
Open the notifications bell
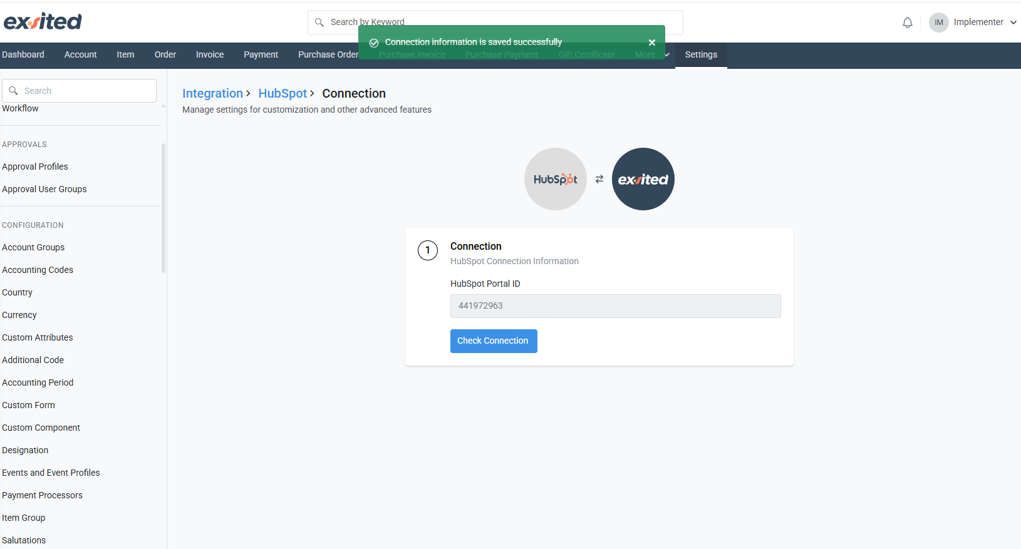click(908, 23)
